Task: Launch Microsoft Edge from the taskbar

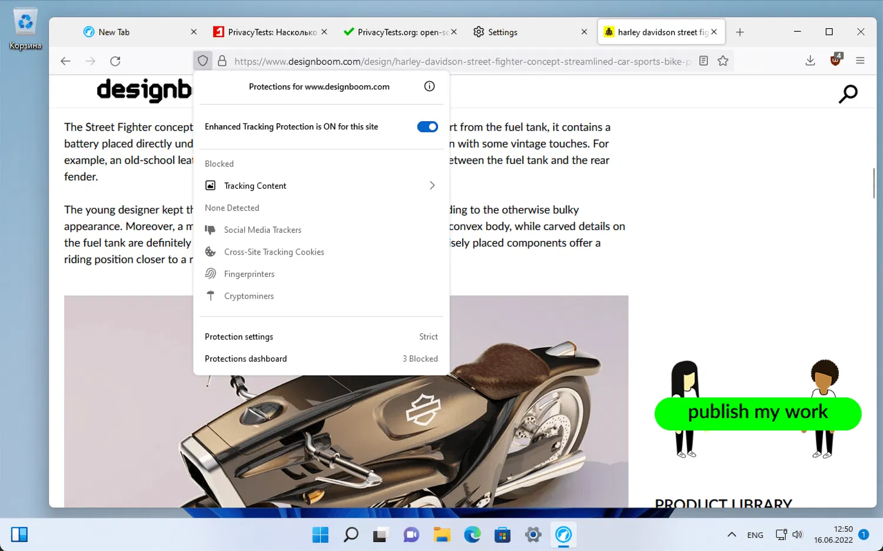Action: pos(472,535)
